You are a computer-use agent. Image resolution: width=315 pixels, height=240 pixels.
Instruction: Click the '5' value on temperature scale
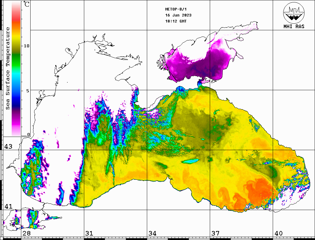pyautogui.click(x=28, y=90)
